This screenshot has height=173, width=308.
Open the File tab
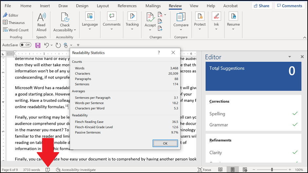click(x=8, y=6)
